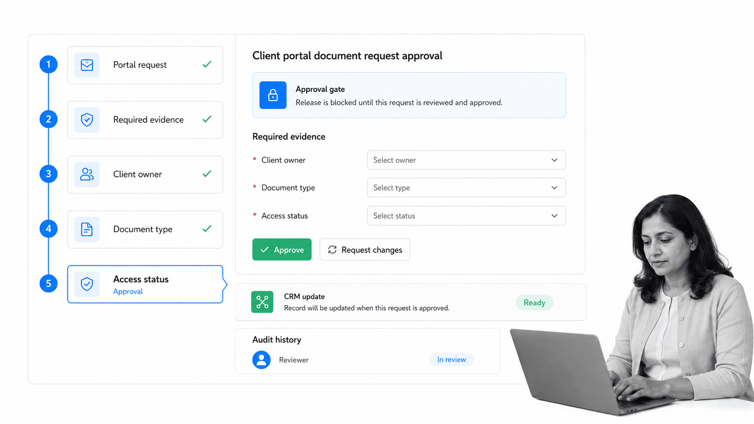Approve the document request

point(282,250)
